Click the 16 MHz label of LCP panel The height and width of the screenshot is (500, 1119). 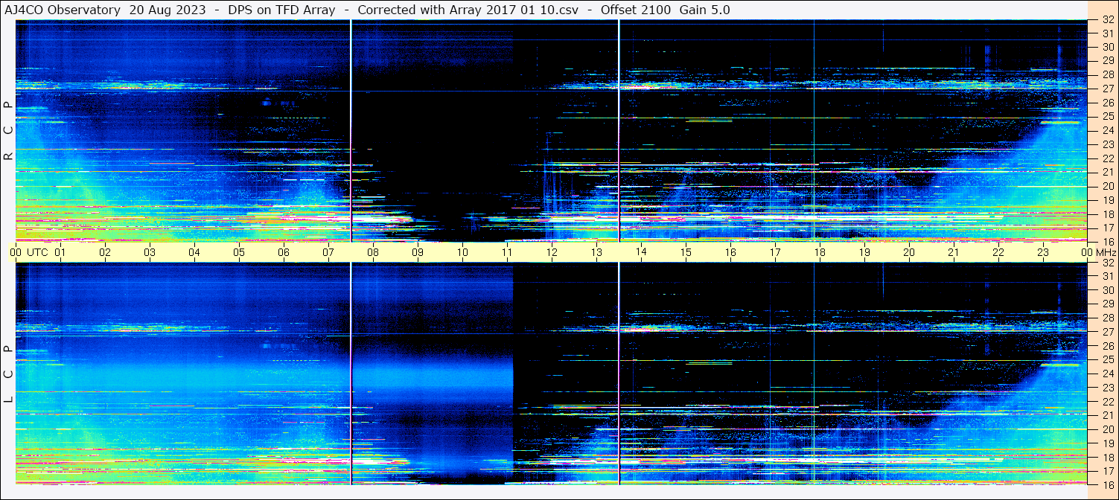point(1107,484)
